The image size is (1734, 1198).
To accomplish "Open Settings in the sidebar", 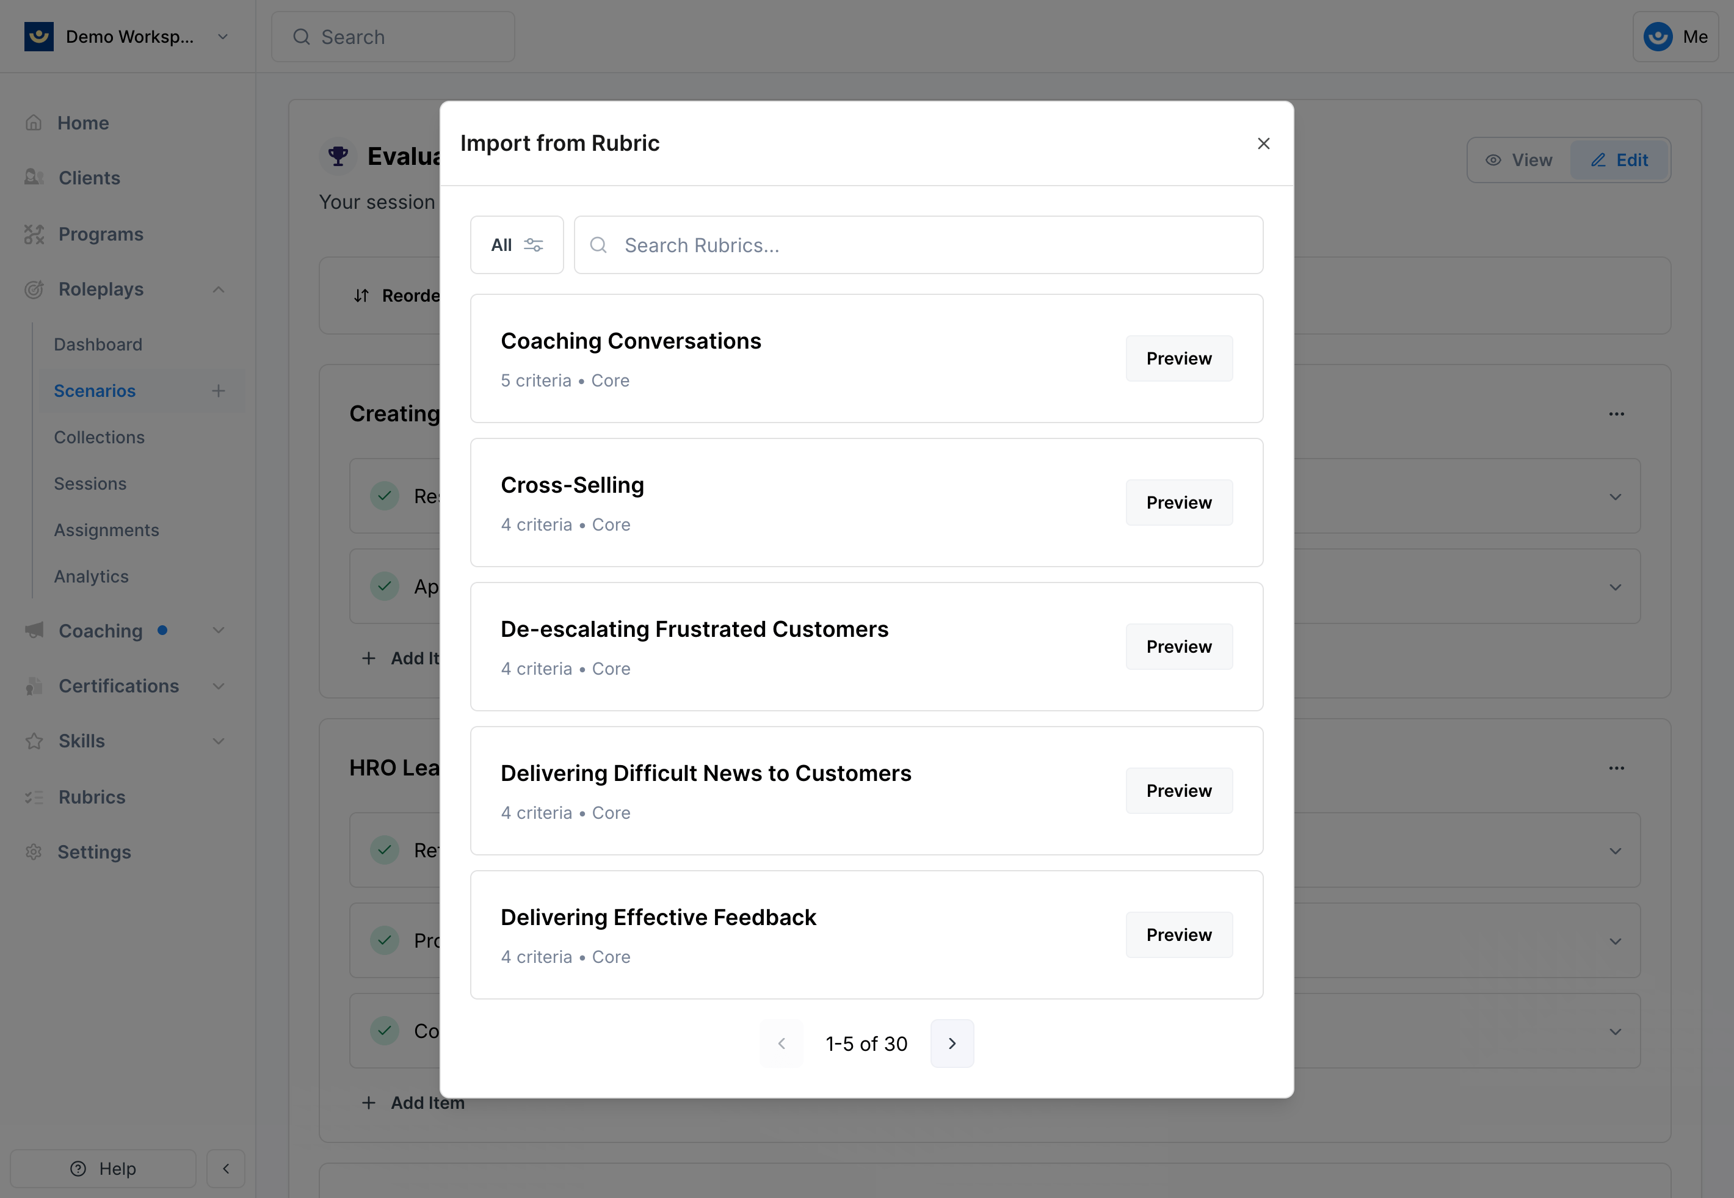I will (94, 852).
